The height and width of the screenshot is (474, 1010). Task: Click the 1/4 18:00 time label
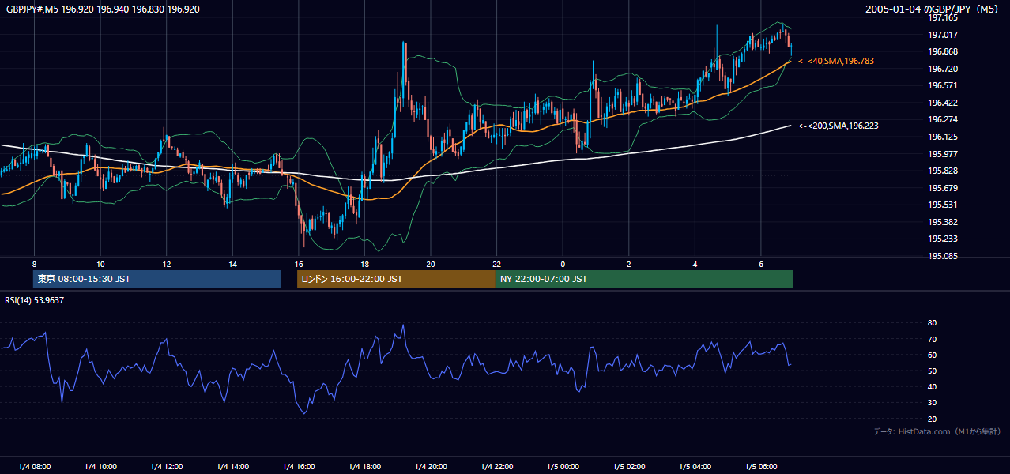tap(364, 466)
